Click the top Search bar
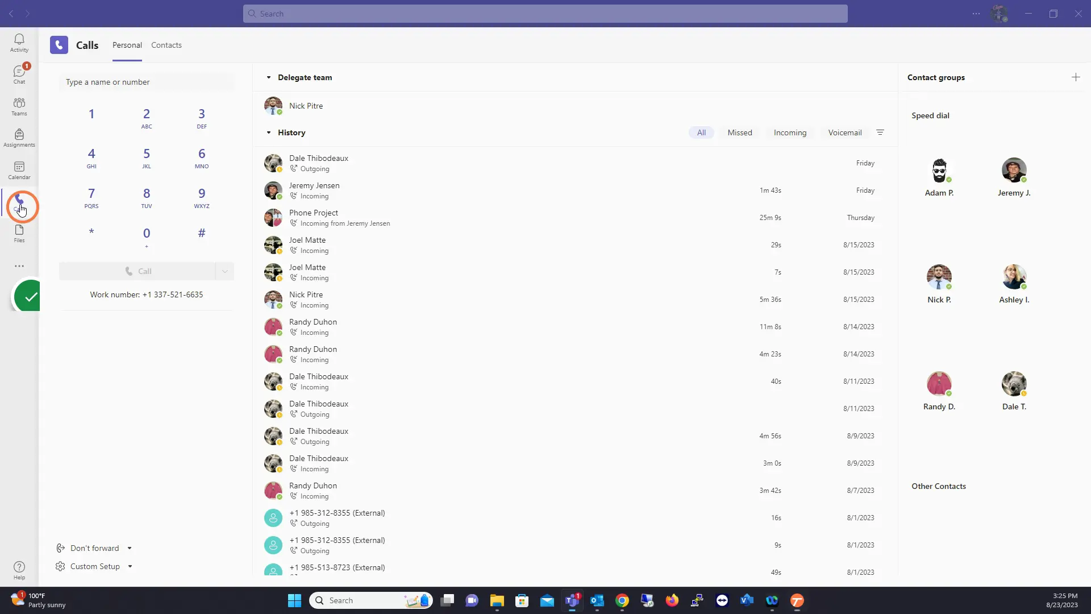This screenshot has width=1091, height=614. (545, 14)
